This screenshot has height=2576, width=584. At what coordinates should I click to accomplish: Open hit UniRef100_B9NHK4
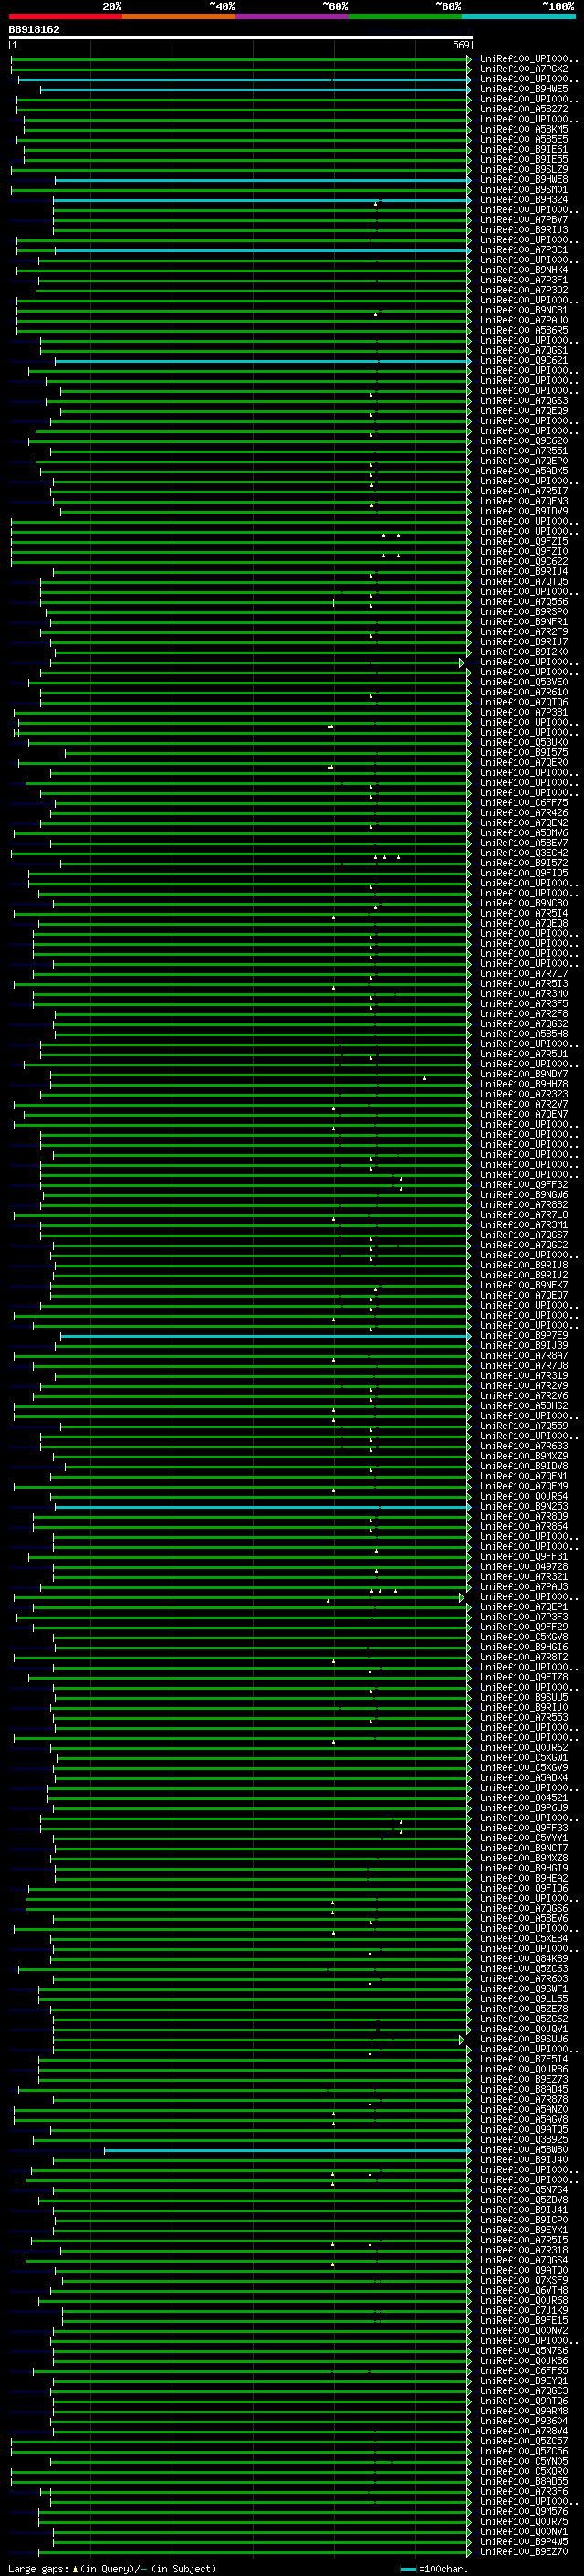[x=524, y=270]
